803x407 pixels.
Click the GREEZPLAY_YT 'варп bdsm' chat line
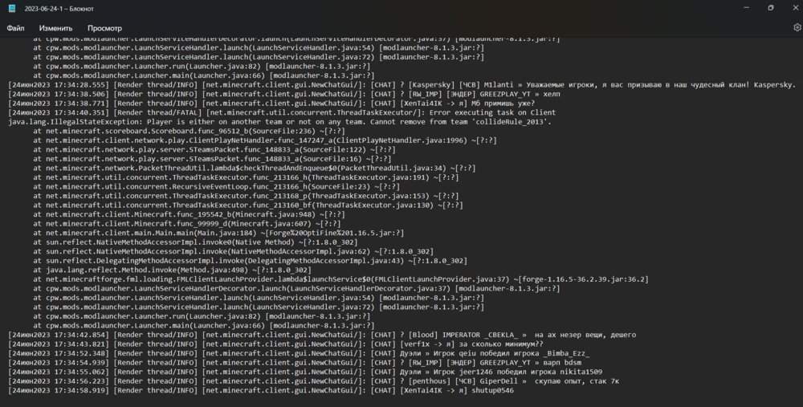(295, 363)
